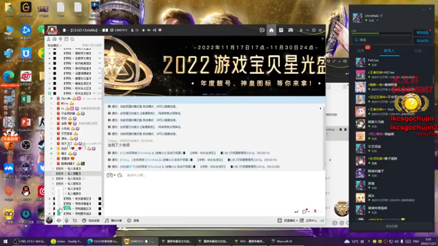The image size is (438, 246).
Task: Switch to the 公会 guild tab
Action: click(x=418, y=51)
